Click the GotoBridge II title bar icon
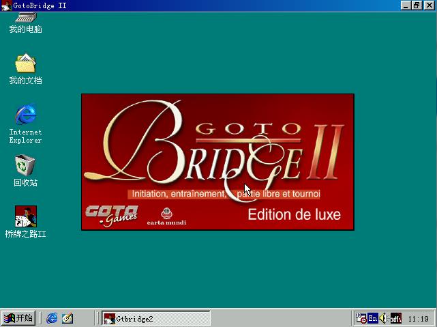Viewport: 437px width, 327px height. pyautogui.click(x=6, y=5)
